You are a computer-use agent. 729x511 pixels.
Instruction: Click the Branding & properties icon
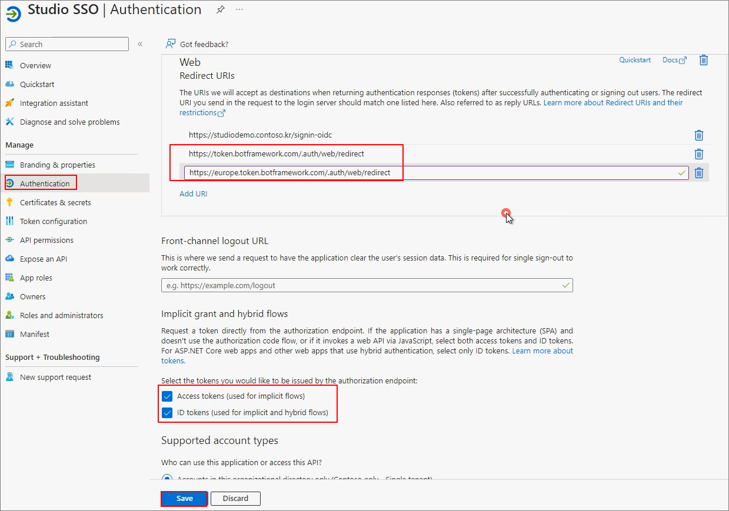[x=9, y=165]
